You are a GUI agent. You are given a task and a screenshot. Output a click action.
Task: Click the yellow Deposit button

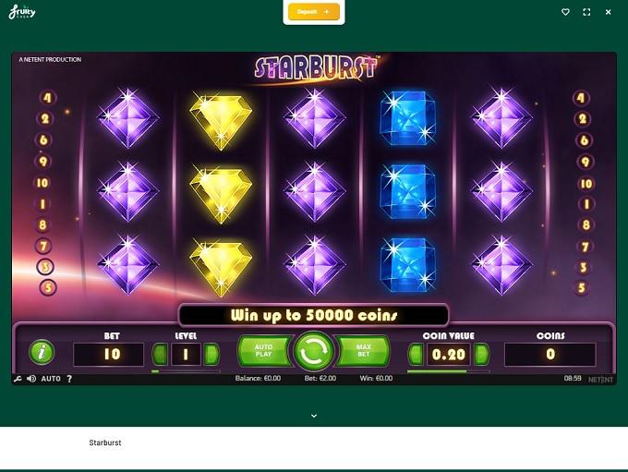[x=314, y=12]
